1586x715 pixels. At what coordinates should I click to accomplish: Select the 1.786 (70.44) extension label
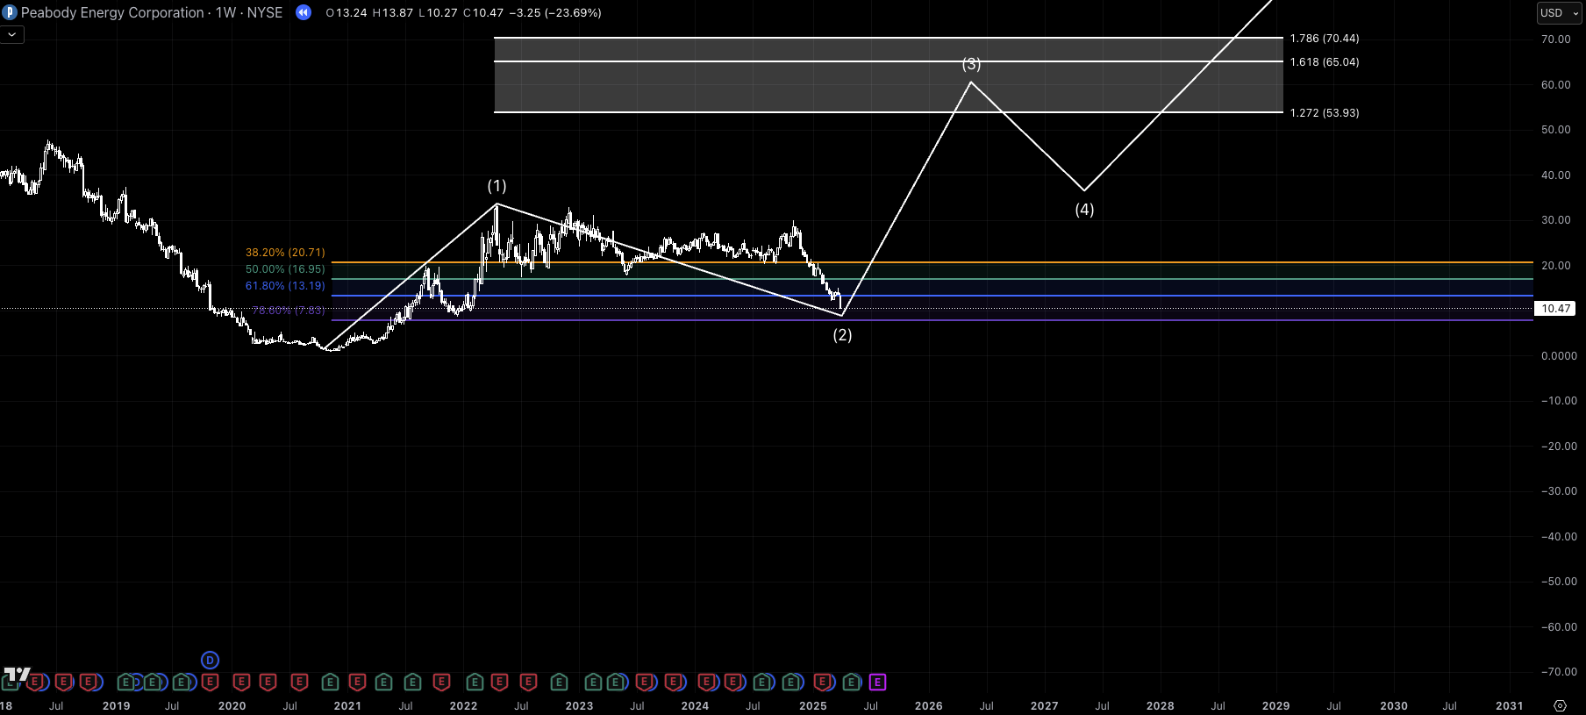1325,39
